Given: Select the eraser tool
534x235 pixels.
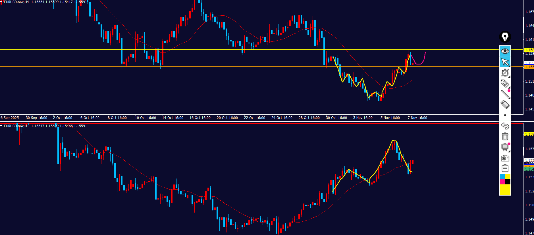Looking at the screenshot, I should click(x=505, y=104).
